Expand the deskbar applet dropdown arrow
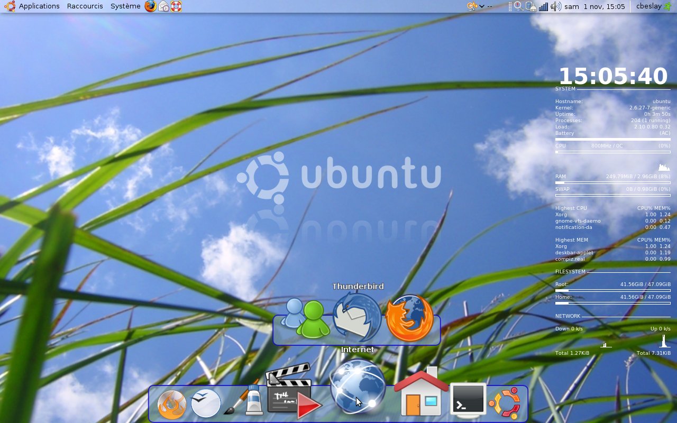This screenshot has width=677, height=423. pyautogui.click(x=482, y=6)
